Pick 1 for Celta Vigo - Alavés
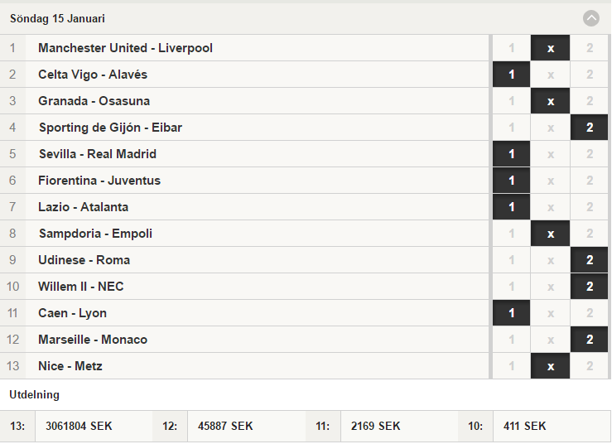 tap(511, 75)
